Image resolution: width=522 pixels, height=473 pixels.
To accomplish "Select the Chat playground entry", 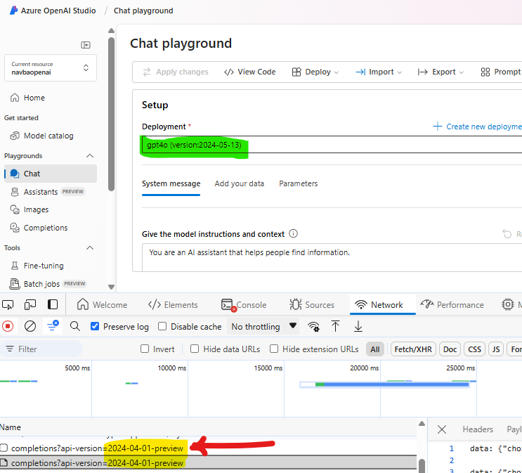I will [51, 174].
